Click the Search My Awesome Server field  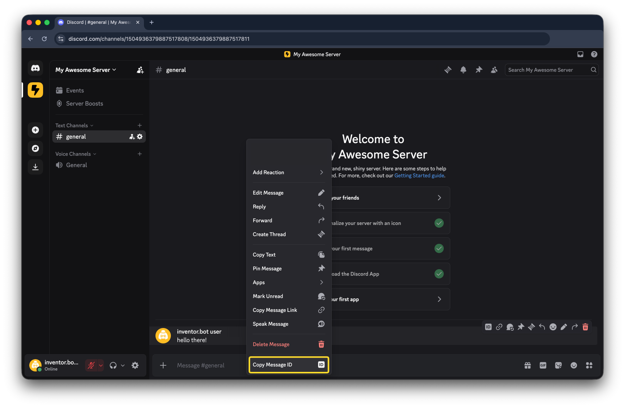[551, 70]
